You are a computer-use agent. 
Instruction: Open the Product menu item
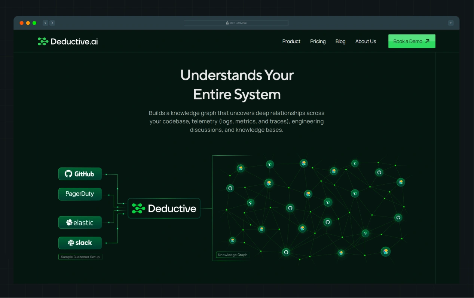pyautogui.click(x=291, y=42)
